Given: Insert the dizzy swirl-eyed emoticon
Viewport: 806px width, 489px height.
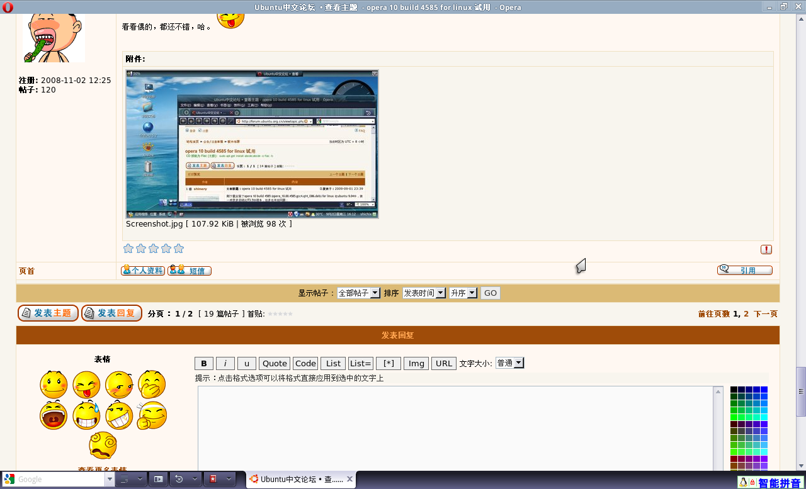Looking at the screenshot, I should click(x=103, y=446).
